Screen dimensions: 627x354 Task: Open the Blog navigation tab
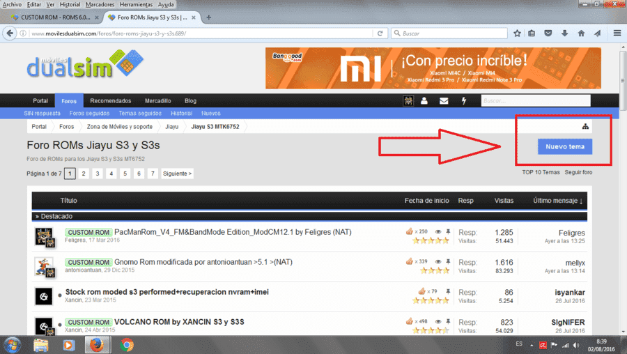click(x=190, y=101)
